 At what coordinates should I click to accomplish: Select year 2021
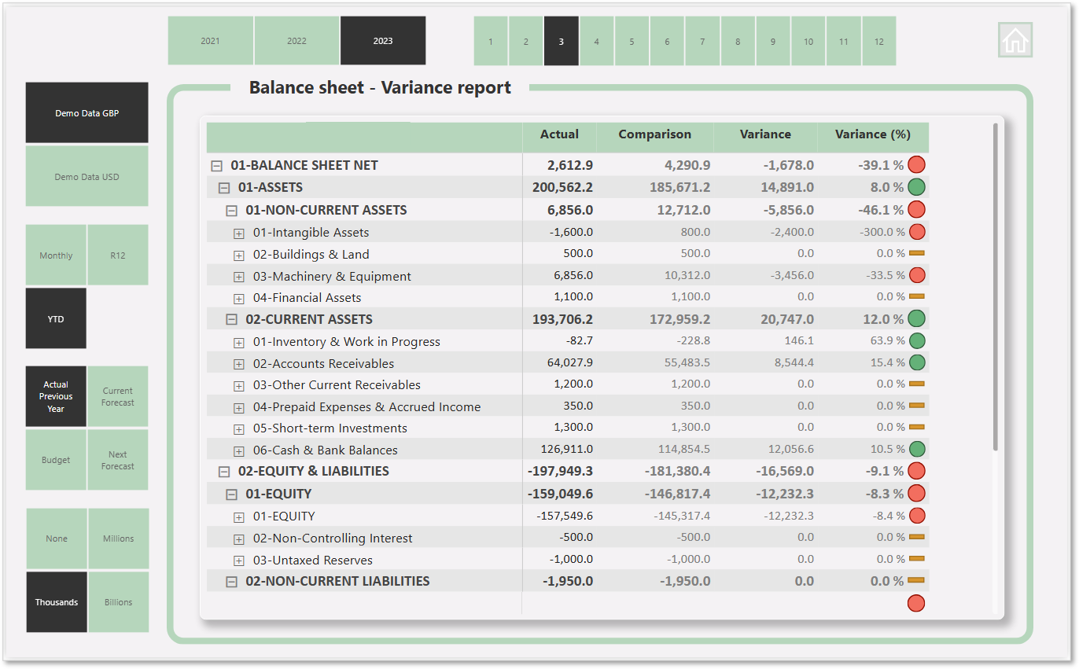(x=210, y=41)
